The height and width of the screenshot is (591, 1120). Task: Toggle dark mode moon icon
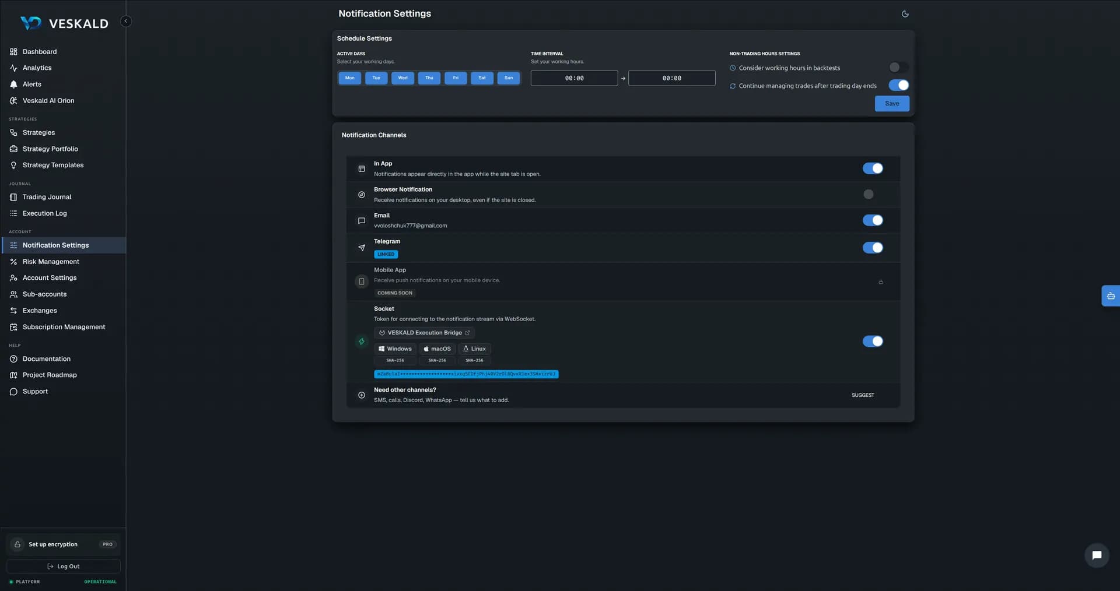click(905, 14)
